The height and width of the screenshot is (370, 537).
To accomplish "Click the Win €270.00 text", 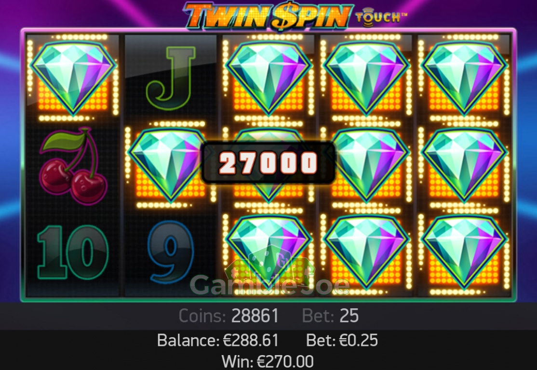I will (268, 361).
